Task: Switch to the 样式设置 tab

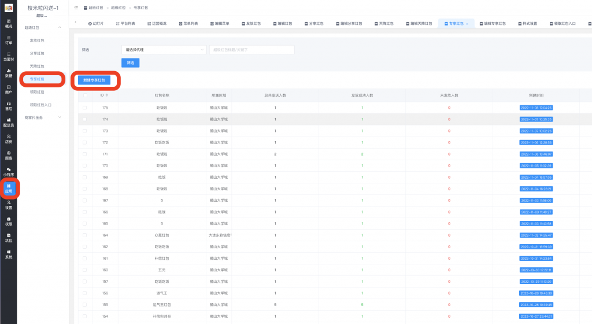Action: click(x=527, y=24)
